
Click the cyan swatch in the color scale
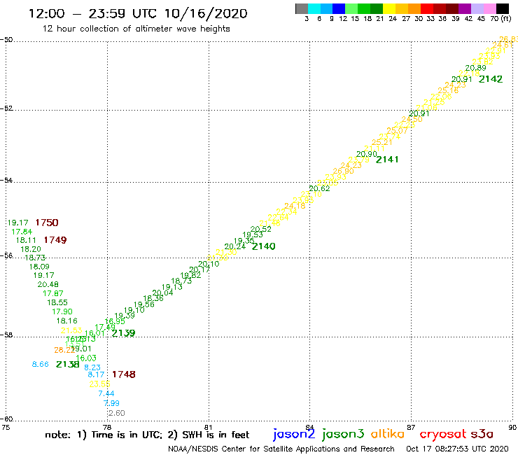click(314, 8)
